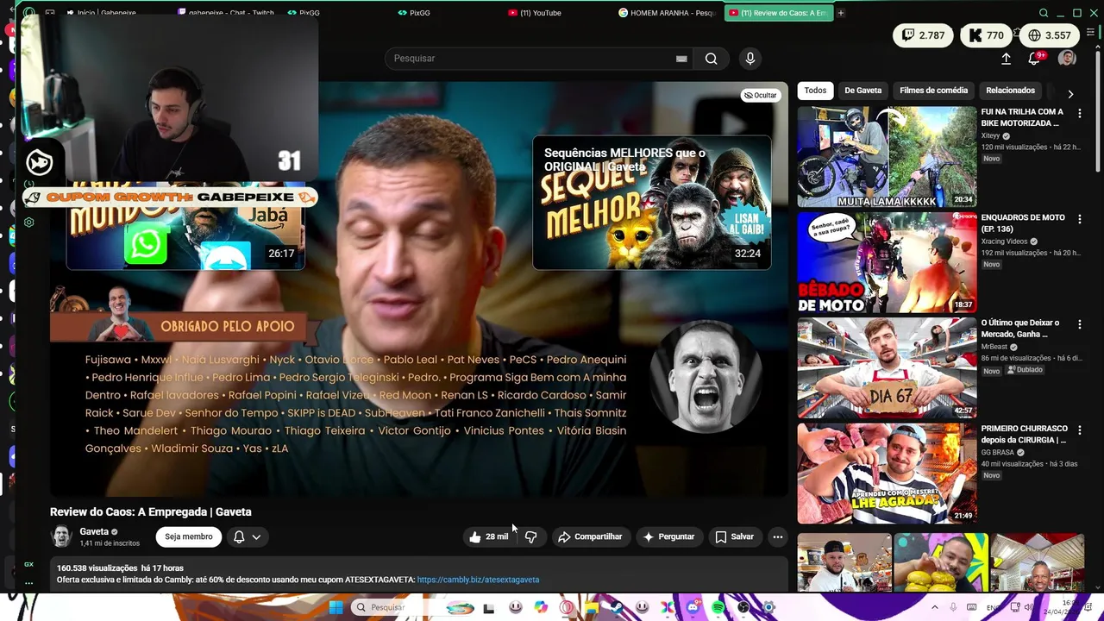Image resolution: width=1104 pixels, height=621 pixels.
Task: Click the voice search microphone icon
Action: click(750, 58)
